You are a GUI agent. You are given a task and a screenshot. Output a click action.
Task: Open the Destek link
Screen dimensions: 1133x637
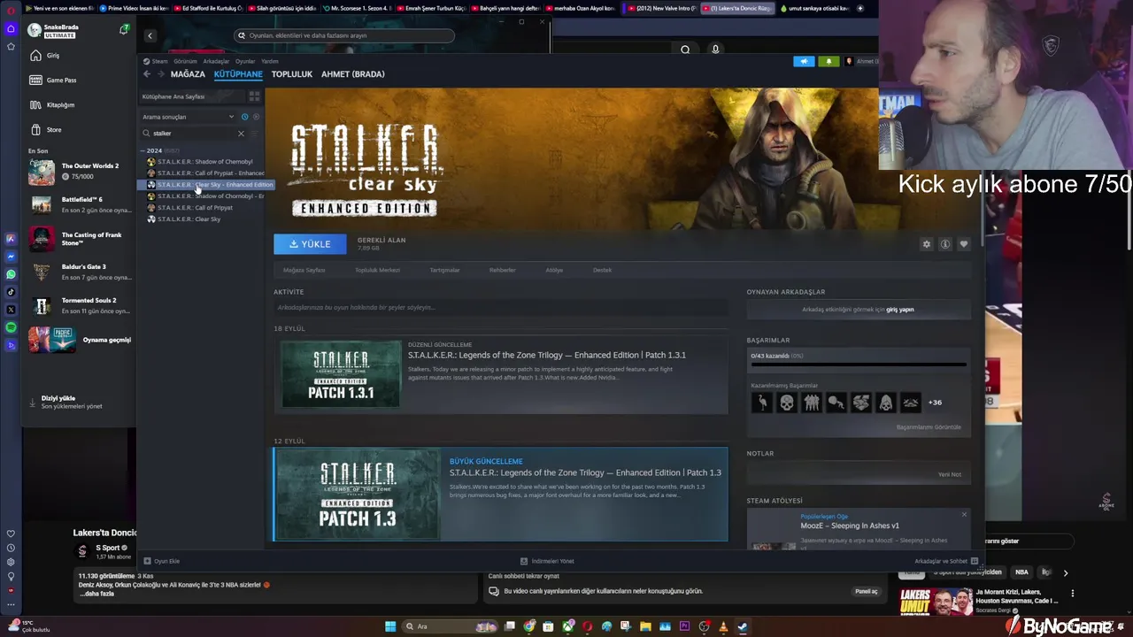pyautogui.click(x=603, y=270)
